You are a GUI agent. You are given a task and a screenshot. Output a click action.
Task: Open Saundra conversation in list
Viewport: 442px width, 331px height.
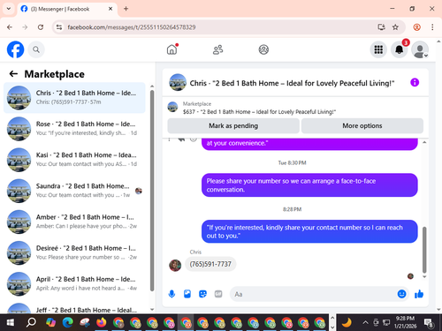click(74, 191)
